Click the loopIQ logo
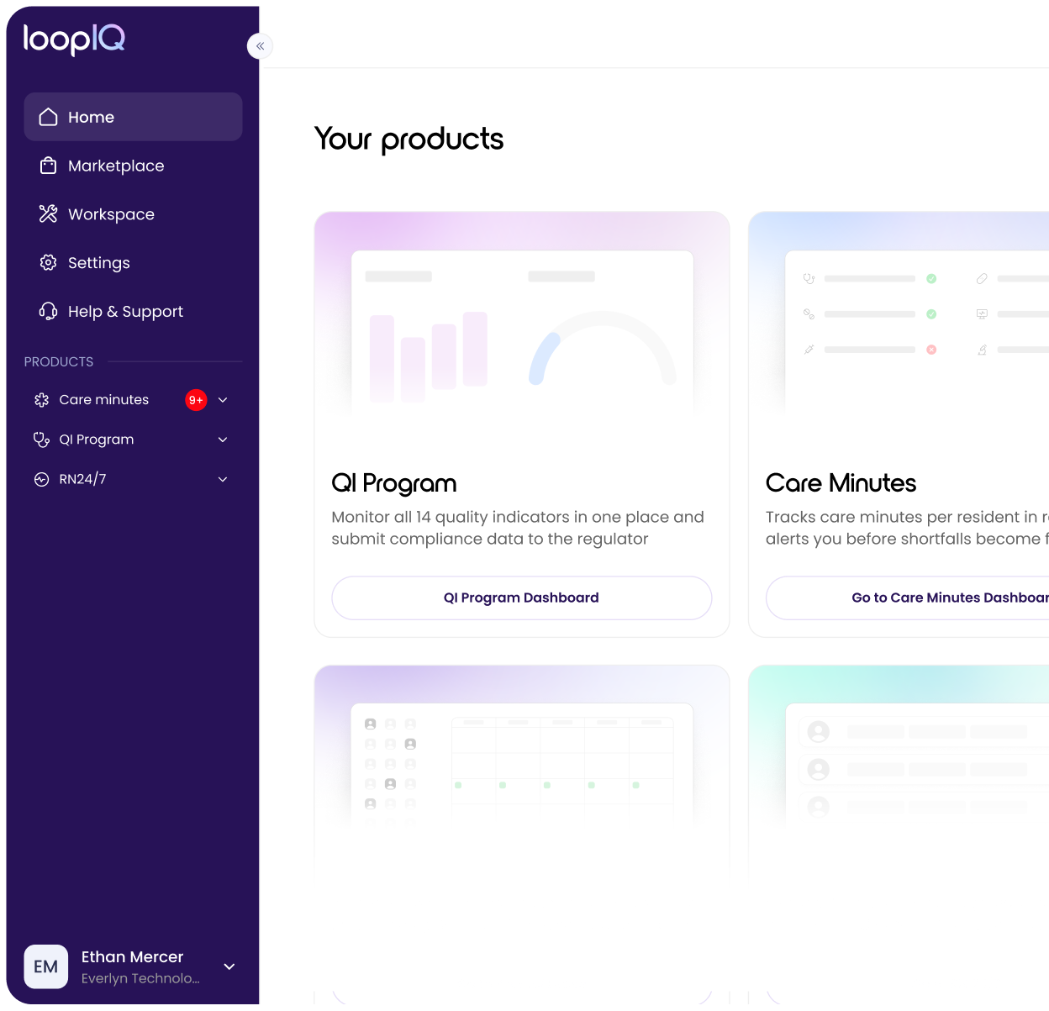 (74, 39)
